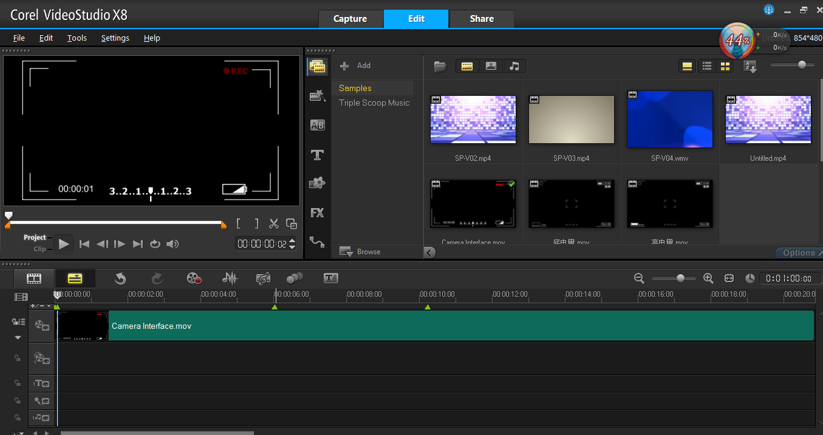The image size is (823, 435).
Task: Select the Samples library folder
Action: coord(355,88)
